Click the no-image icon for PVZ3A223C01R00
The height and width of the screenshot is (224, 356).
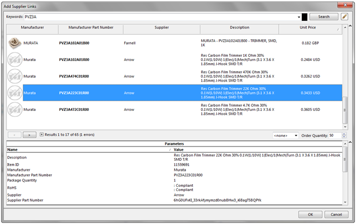click(15, 93)
